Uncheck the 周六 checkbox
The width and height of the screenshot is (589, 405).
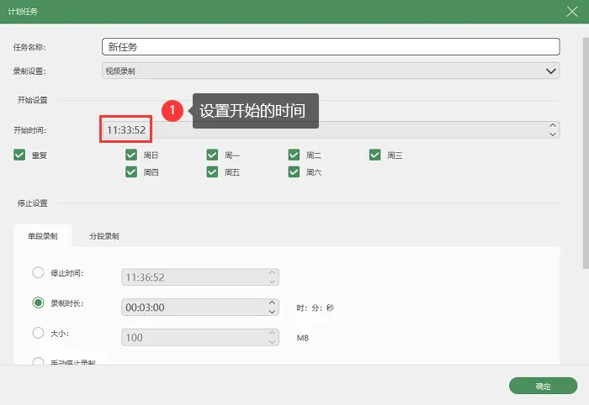click(294, 172)
